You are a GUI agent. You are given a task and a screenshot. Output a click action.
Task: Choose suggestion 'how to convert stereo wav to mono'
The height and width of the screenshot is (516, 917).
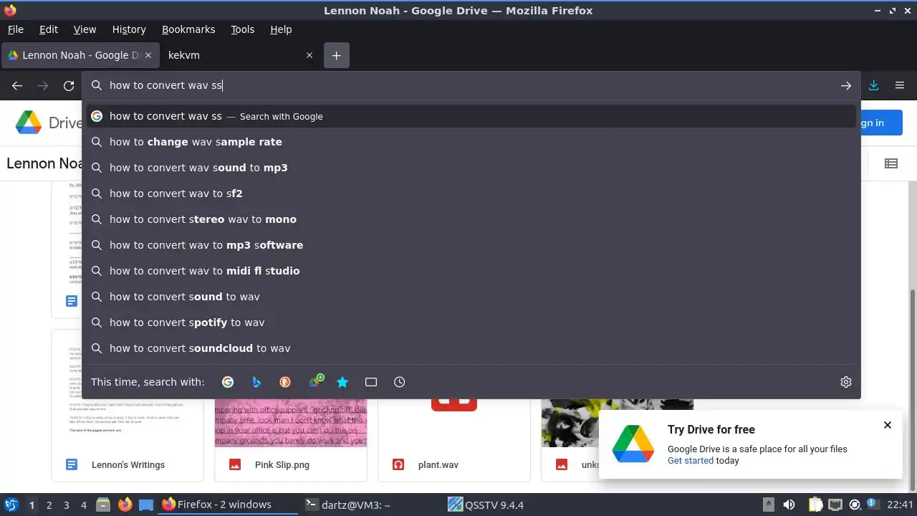coord(471,219)
